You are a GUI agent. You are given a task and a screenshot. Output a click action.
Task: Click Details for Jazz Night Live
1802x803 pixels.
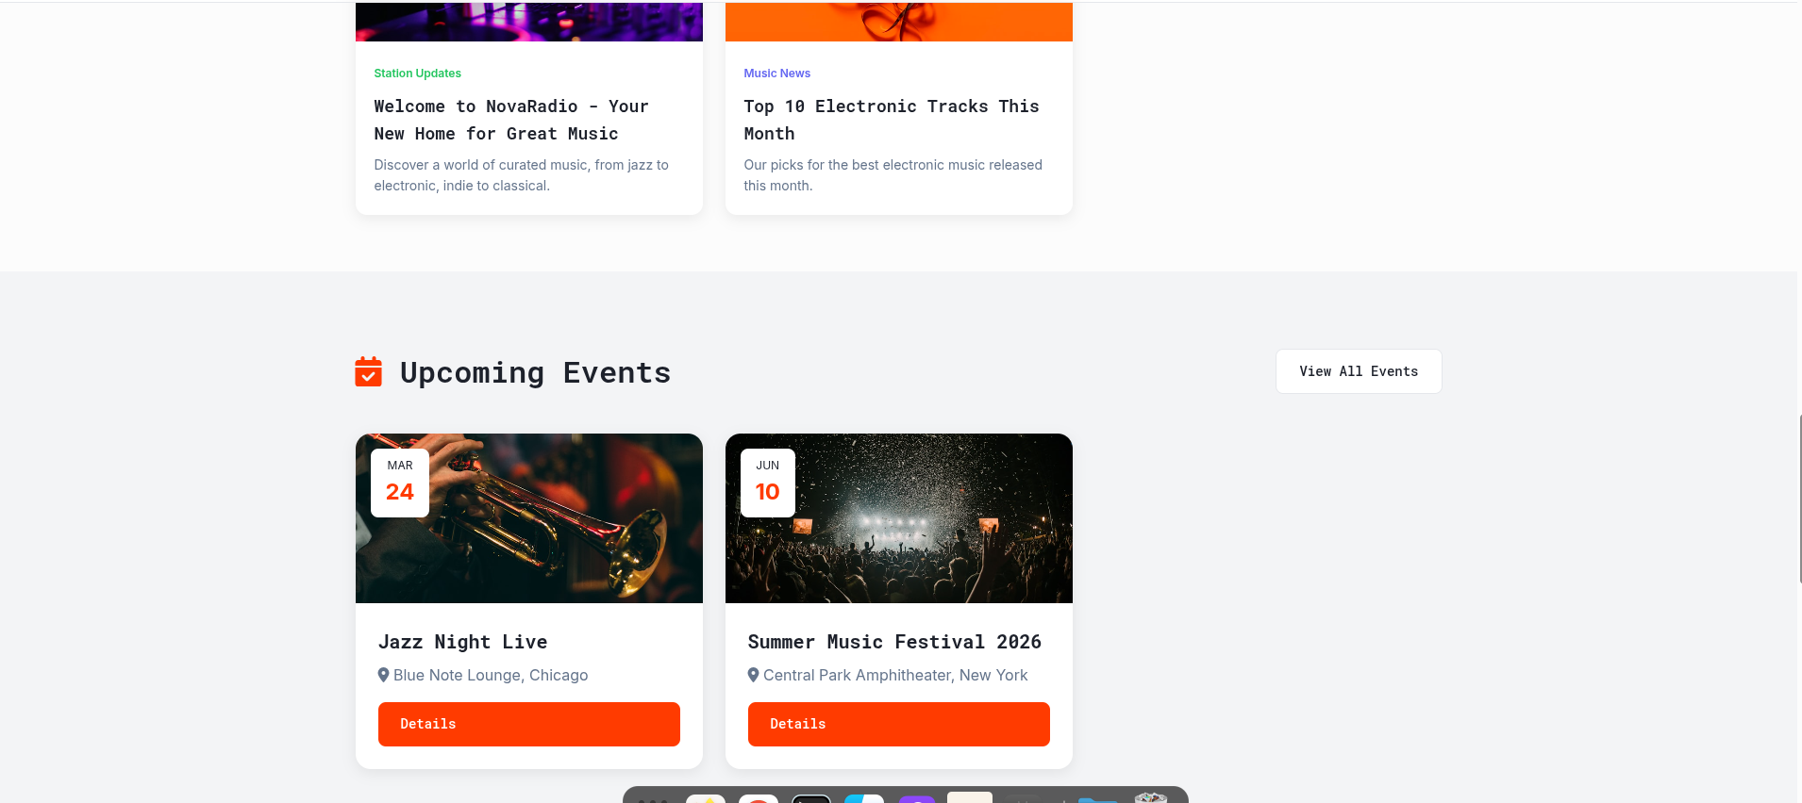(528, 724)
